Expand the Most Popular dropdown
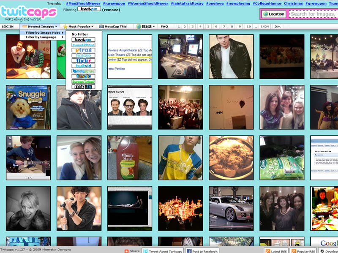This screenshot has height=253, width=338. point(79,27)
